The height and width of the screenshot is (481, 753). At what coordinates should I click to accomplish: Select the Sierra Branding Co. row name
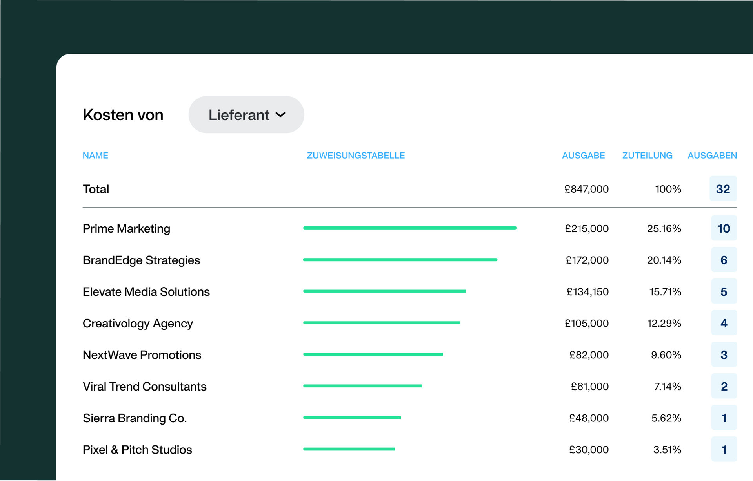135,418
